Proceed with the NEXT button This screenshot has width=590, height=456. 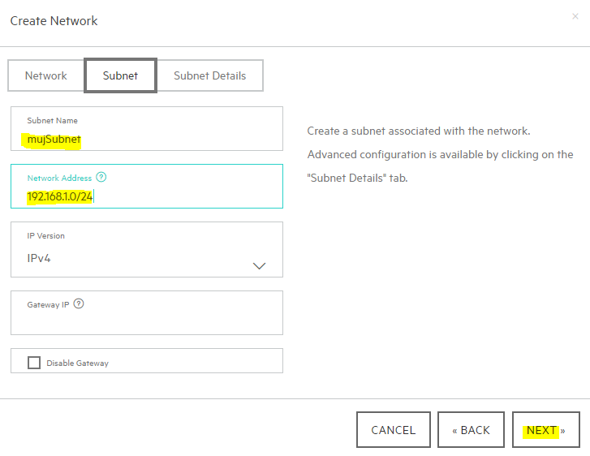coord(545,430)
